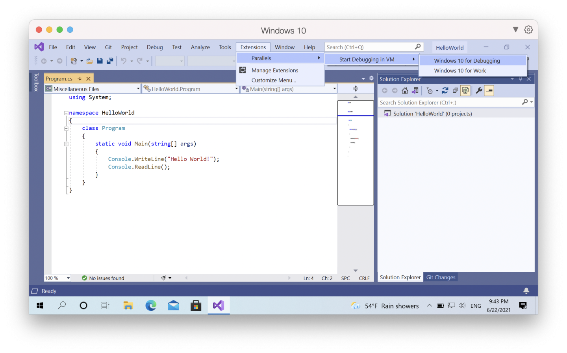Toggle Preview Selected Items in Solution Explorer
The width and height of the screenshot is (567, 353).
pos(489,91)
